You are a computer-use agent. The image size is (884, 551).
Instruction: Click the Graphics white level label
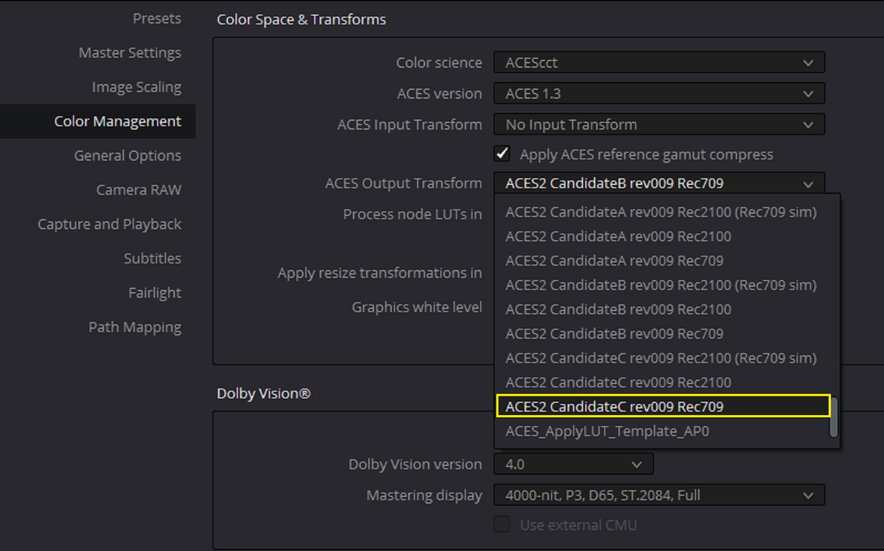[417, 307]
